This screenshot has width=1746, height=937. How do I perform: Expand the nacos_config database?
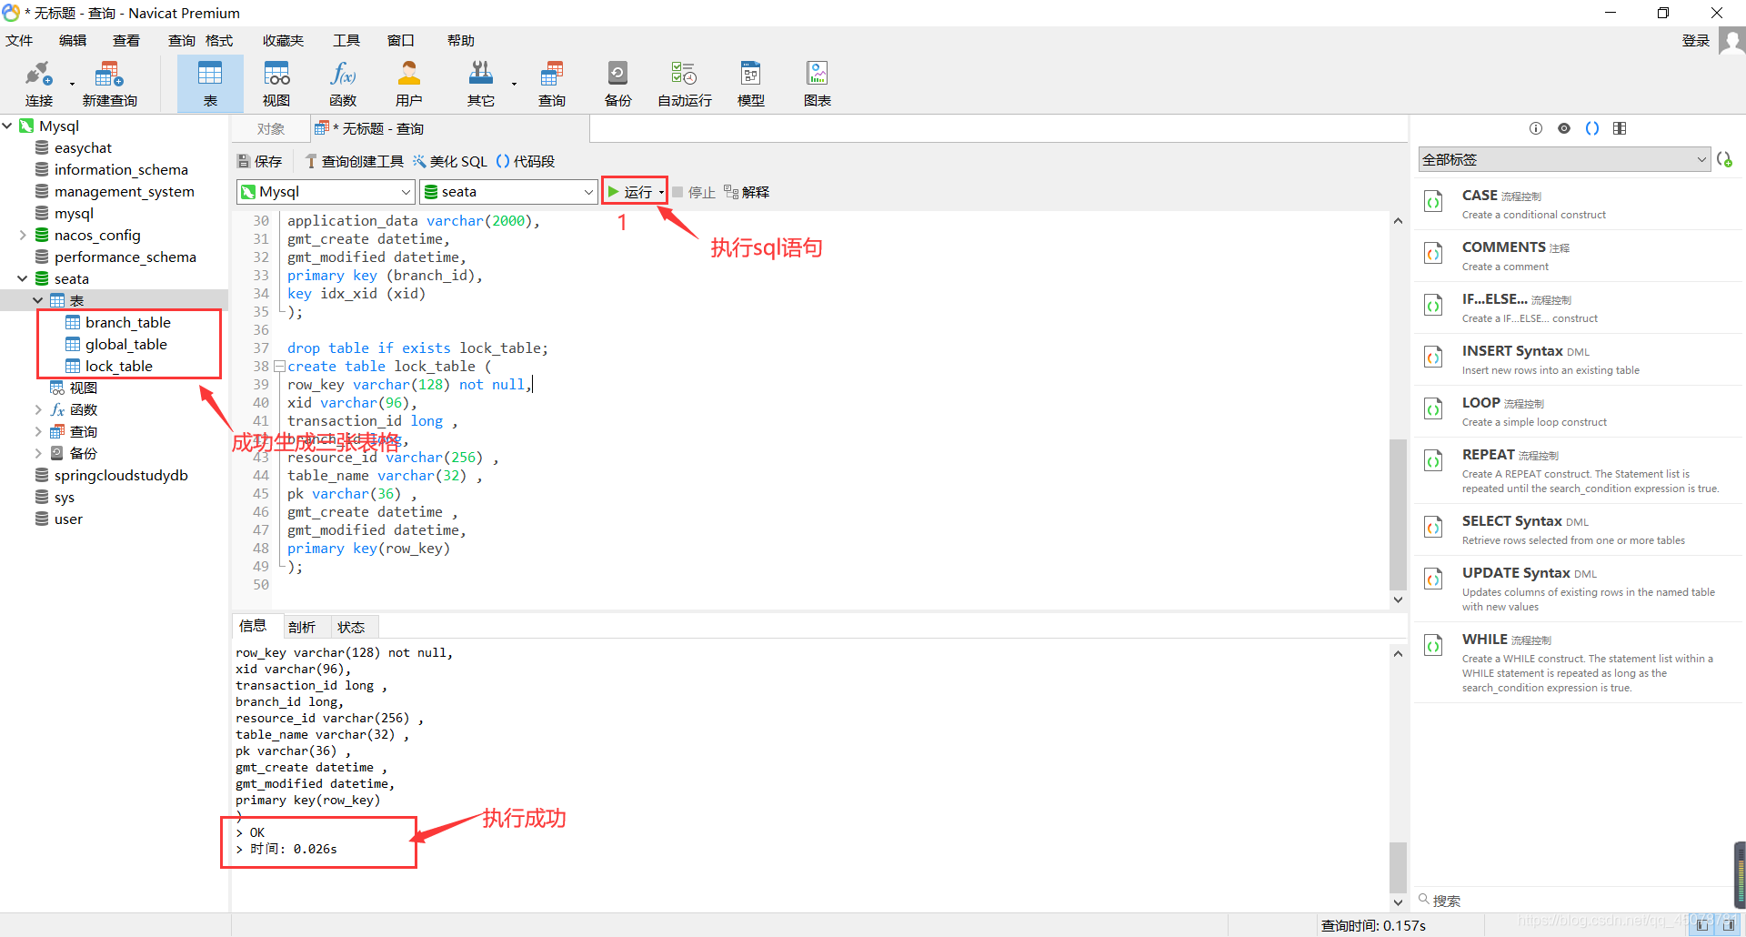click(x=23, y=235)
